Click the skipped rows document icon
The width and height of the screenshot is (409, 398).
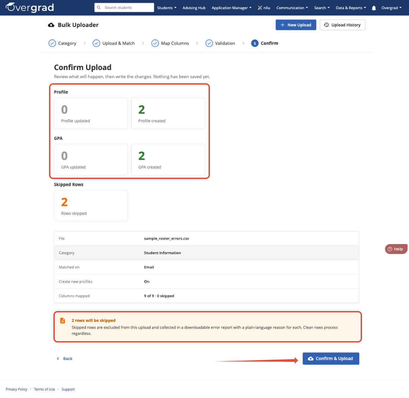pyautogui.click(x=63, y=320)
